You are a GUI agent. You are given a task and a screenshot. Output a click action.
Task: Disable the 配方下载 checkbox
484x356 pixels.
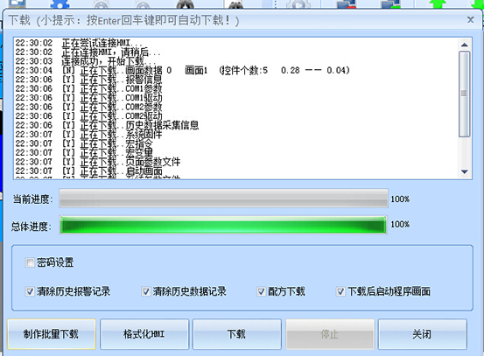pyautogui.click(x=261, y=291)
